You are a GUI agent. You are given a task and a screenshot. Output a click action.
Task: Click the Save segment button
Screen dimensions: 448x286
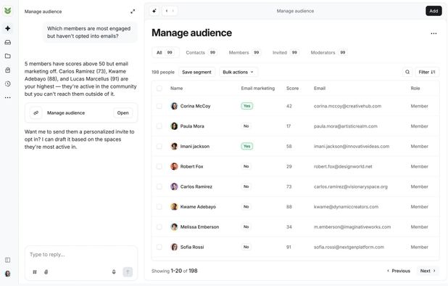point(197,72)
